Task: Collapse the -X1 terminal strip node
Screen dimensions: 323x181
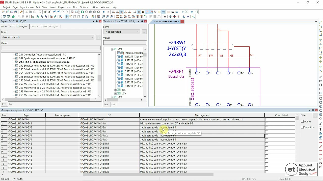Action: [x=112, y=49]
